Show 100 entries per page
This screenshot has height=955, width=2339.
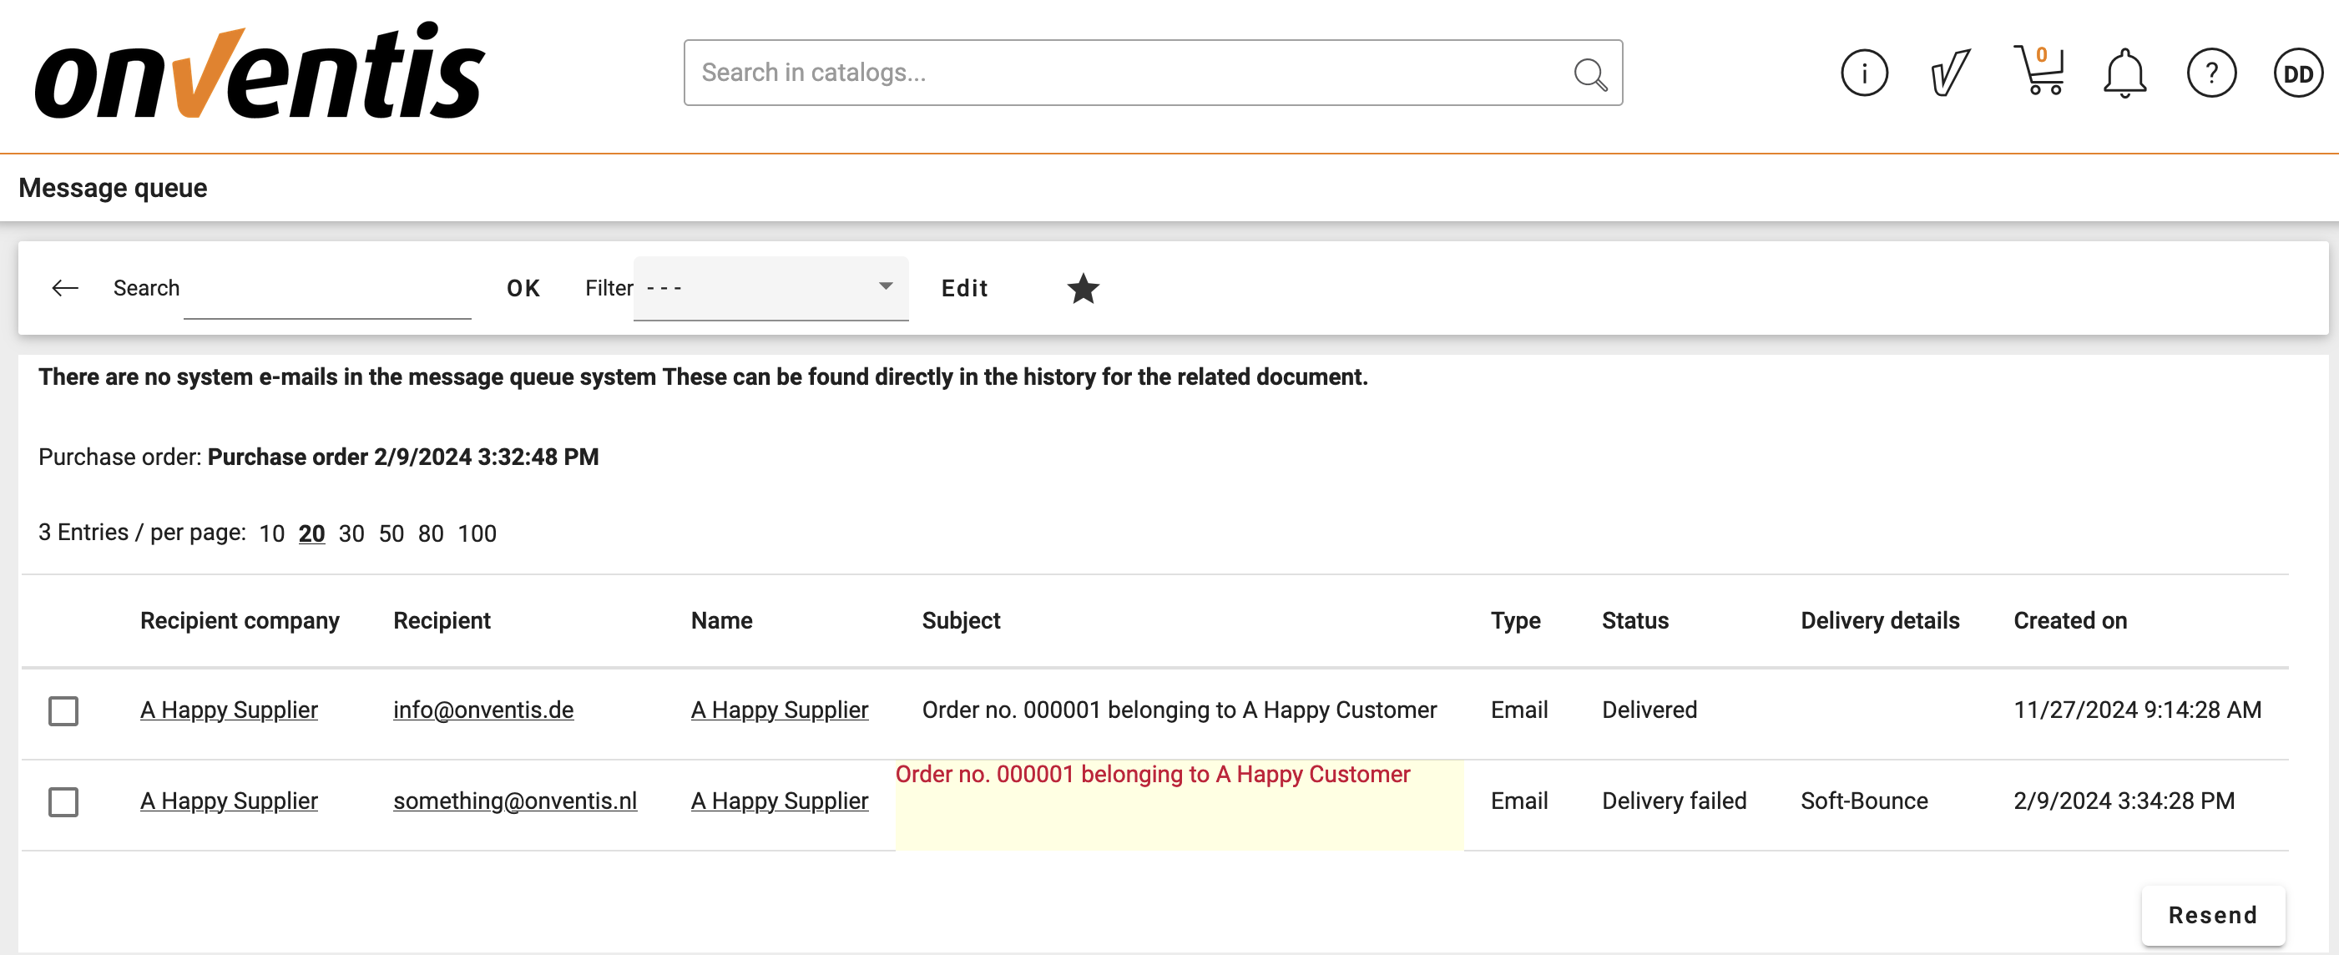tap(477, 533)
